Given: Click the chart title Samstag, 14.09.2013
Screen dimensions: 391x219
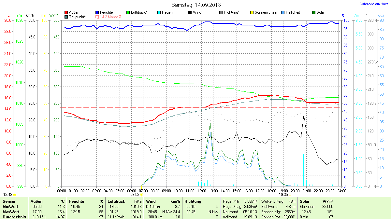Looking at the screenshot, I should tap(196, 5).
